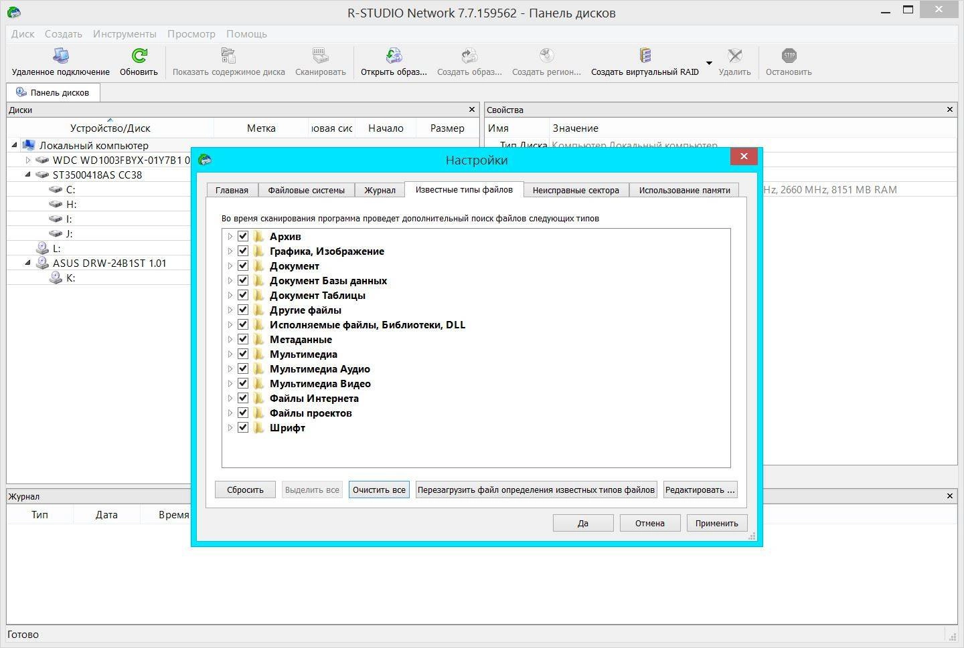Expand the Файлы проектов group

click(230, 413)
